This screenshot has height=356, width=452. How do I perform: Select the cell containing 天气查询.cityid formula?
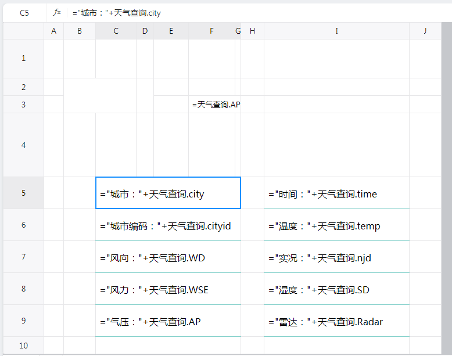[168, 225]
